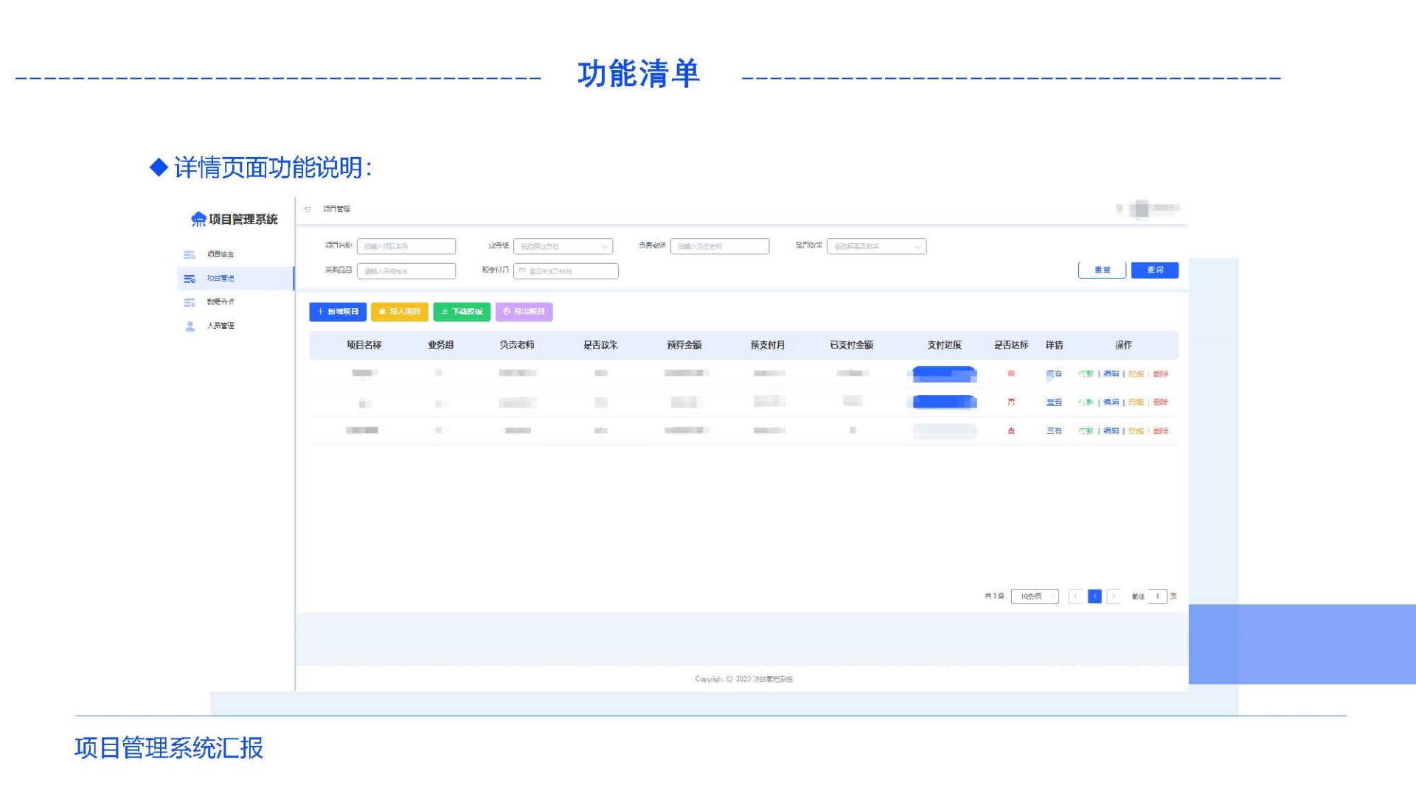Image resolution: width=1416 pixels, height=796 pixels.
Task: Click the blurred user avatar at top right
Action: [x=1141, y=209]
